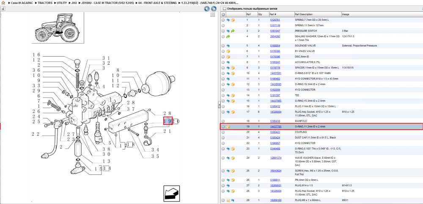423x204 pixels.
Task: Click blue arrow icon for PLUG,M14 x 1.5
Action: pyautogui.click(x=228, y=185)
